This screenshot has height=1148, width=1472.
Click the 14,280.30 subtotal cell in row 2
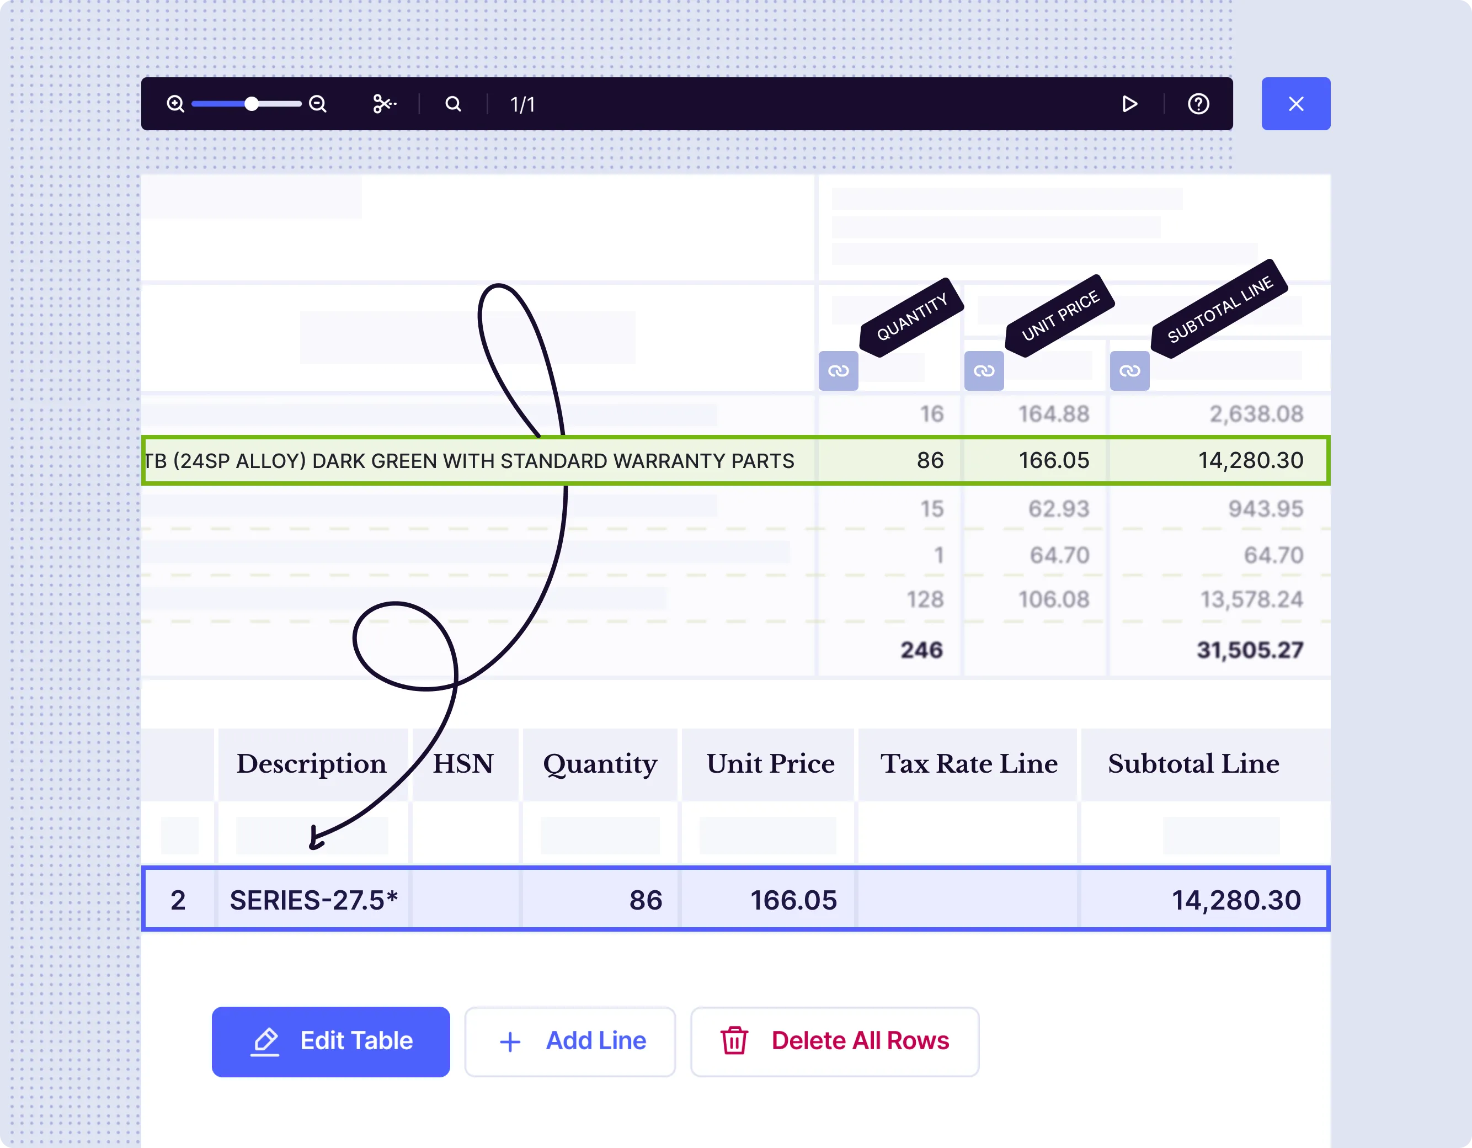click(1235, 900)
